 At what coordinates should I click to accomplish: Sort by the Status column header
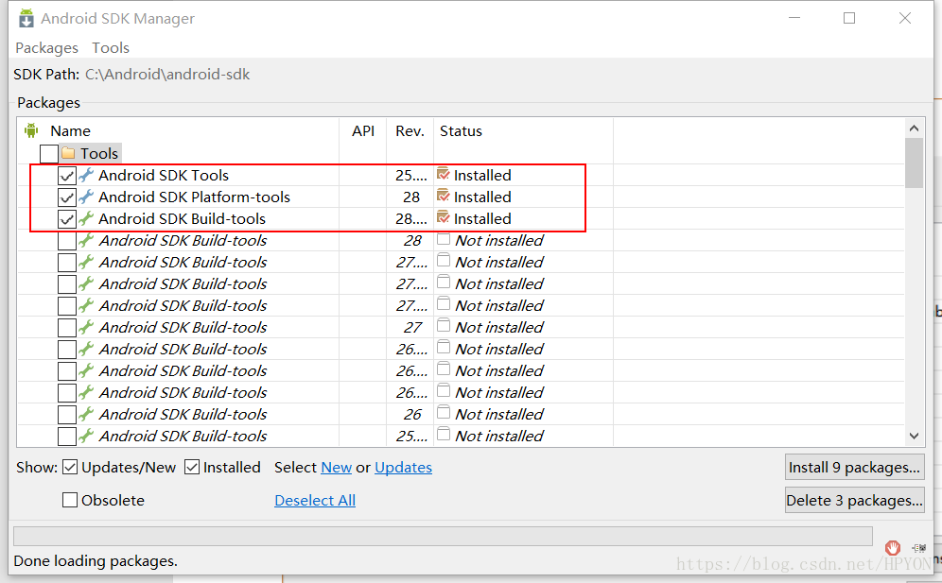pos(461,131)
